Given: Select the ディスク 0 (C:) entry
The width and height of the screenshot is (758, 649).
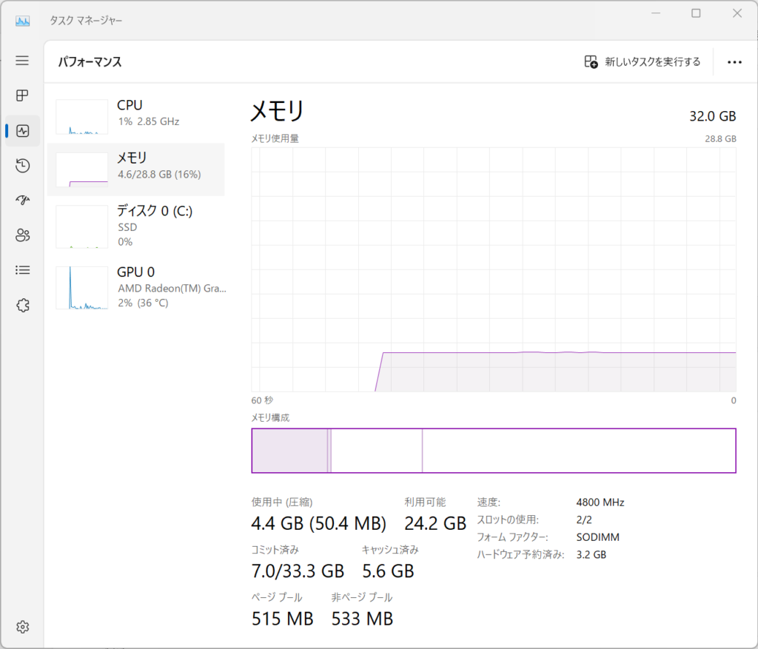Looking at the screenshot, I should 136,226.
